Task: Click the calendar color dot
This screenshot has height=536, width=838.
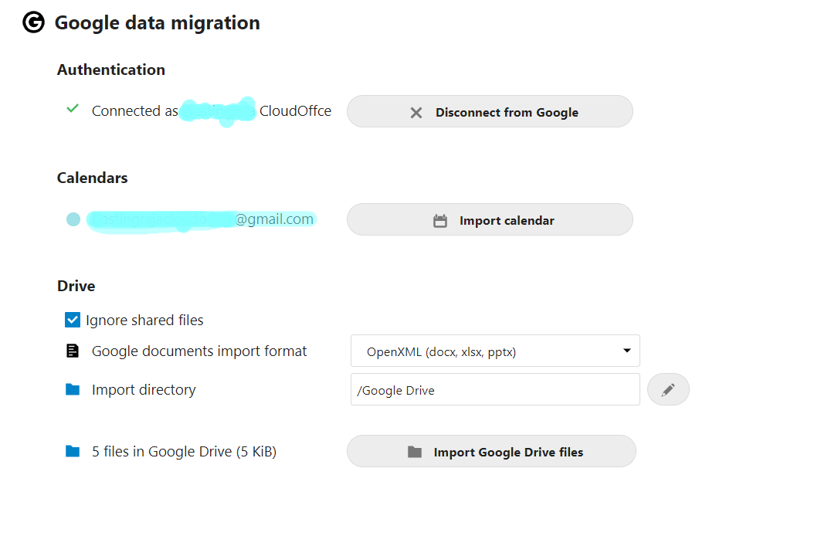Action: point(73,219)
